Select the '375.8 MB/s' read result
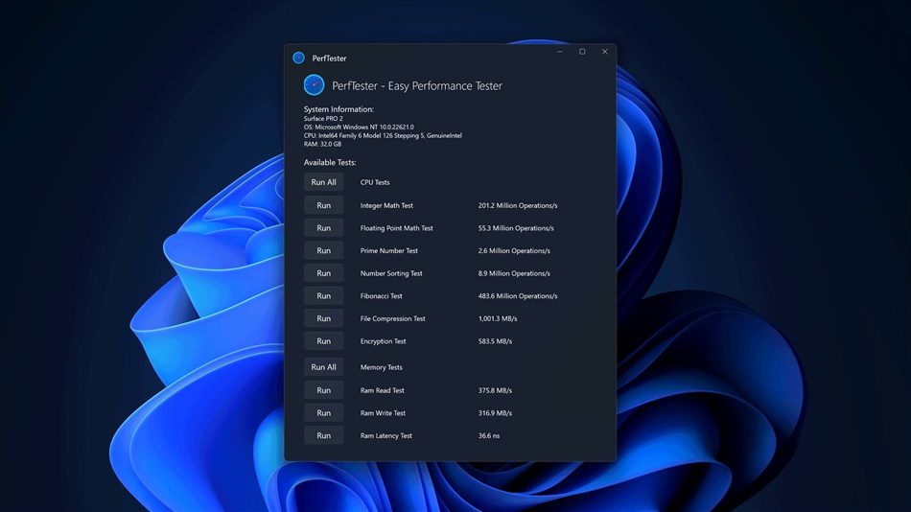This screenshot has height=512, width=911. 495,390
